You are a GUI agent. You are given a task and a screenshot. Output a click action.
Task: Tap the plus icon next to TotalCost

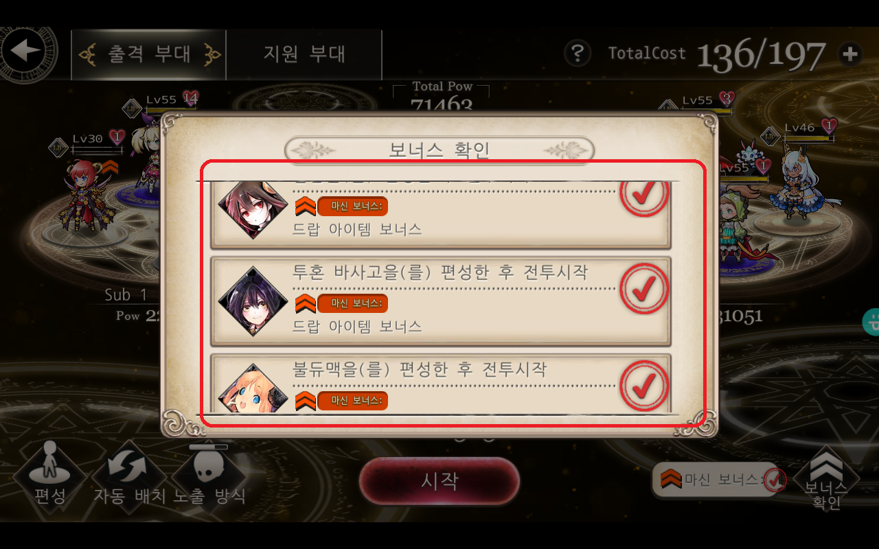point(850,54)
